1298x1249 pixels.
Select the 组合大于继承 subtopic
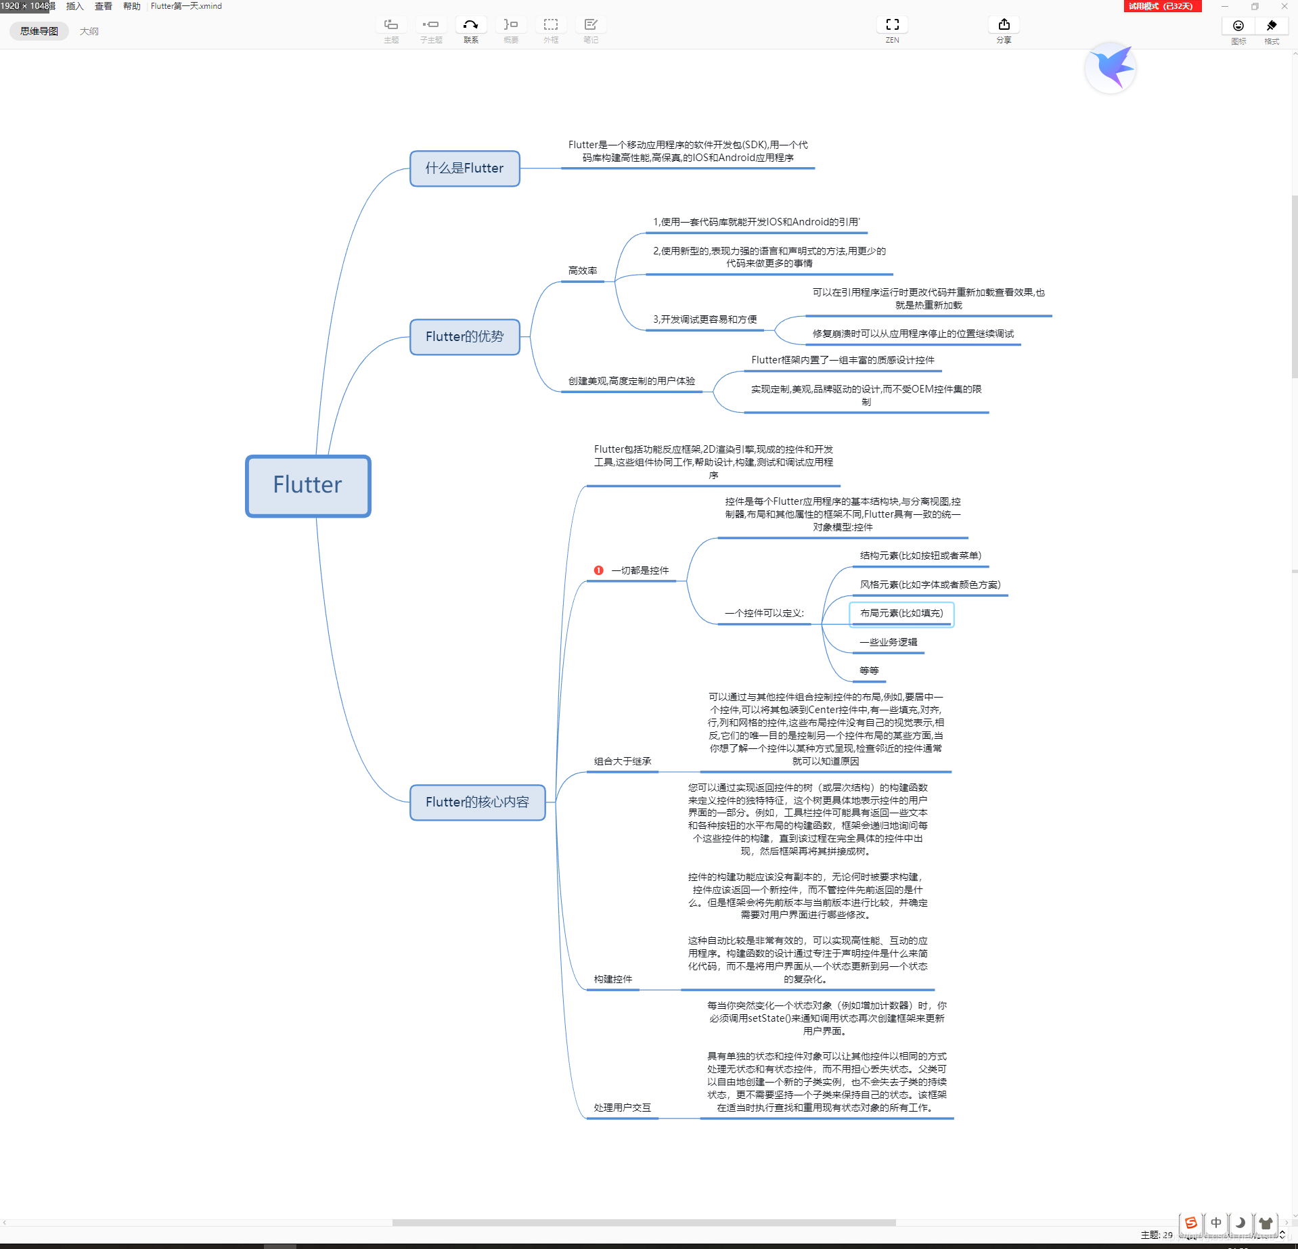tap(623, 761)
